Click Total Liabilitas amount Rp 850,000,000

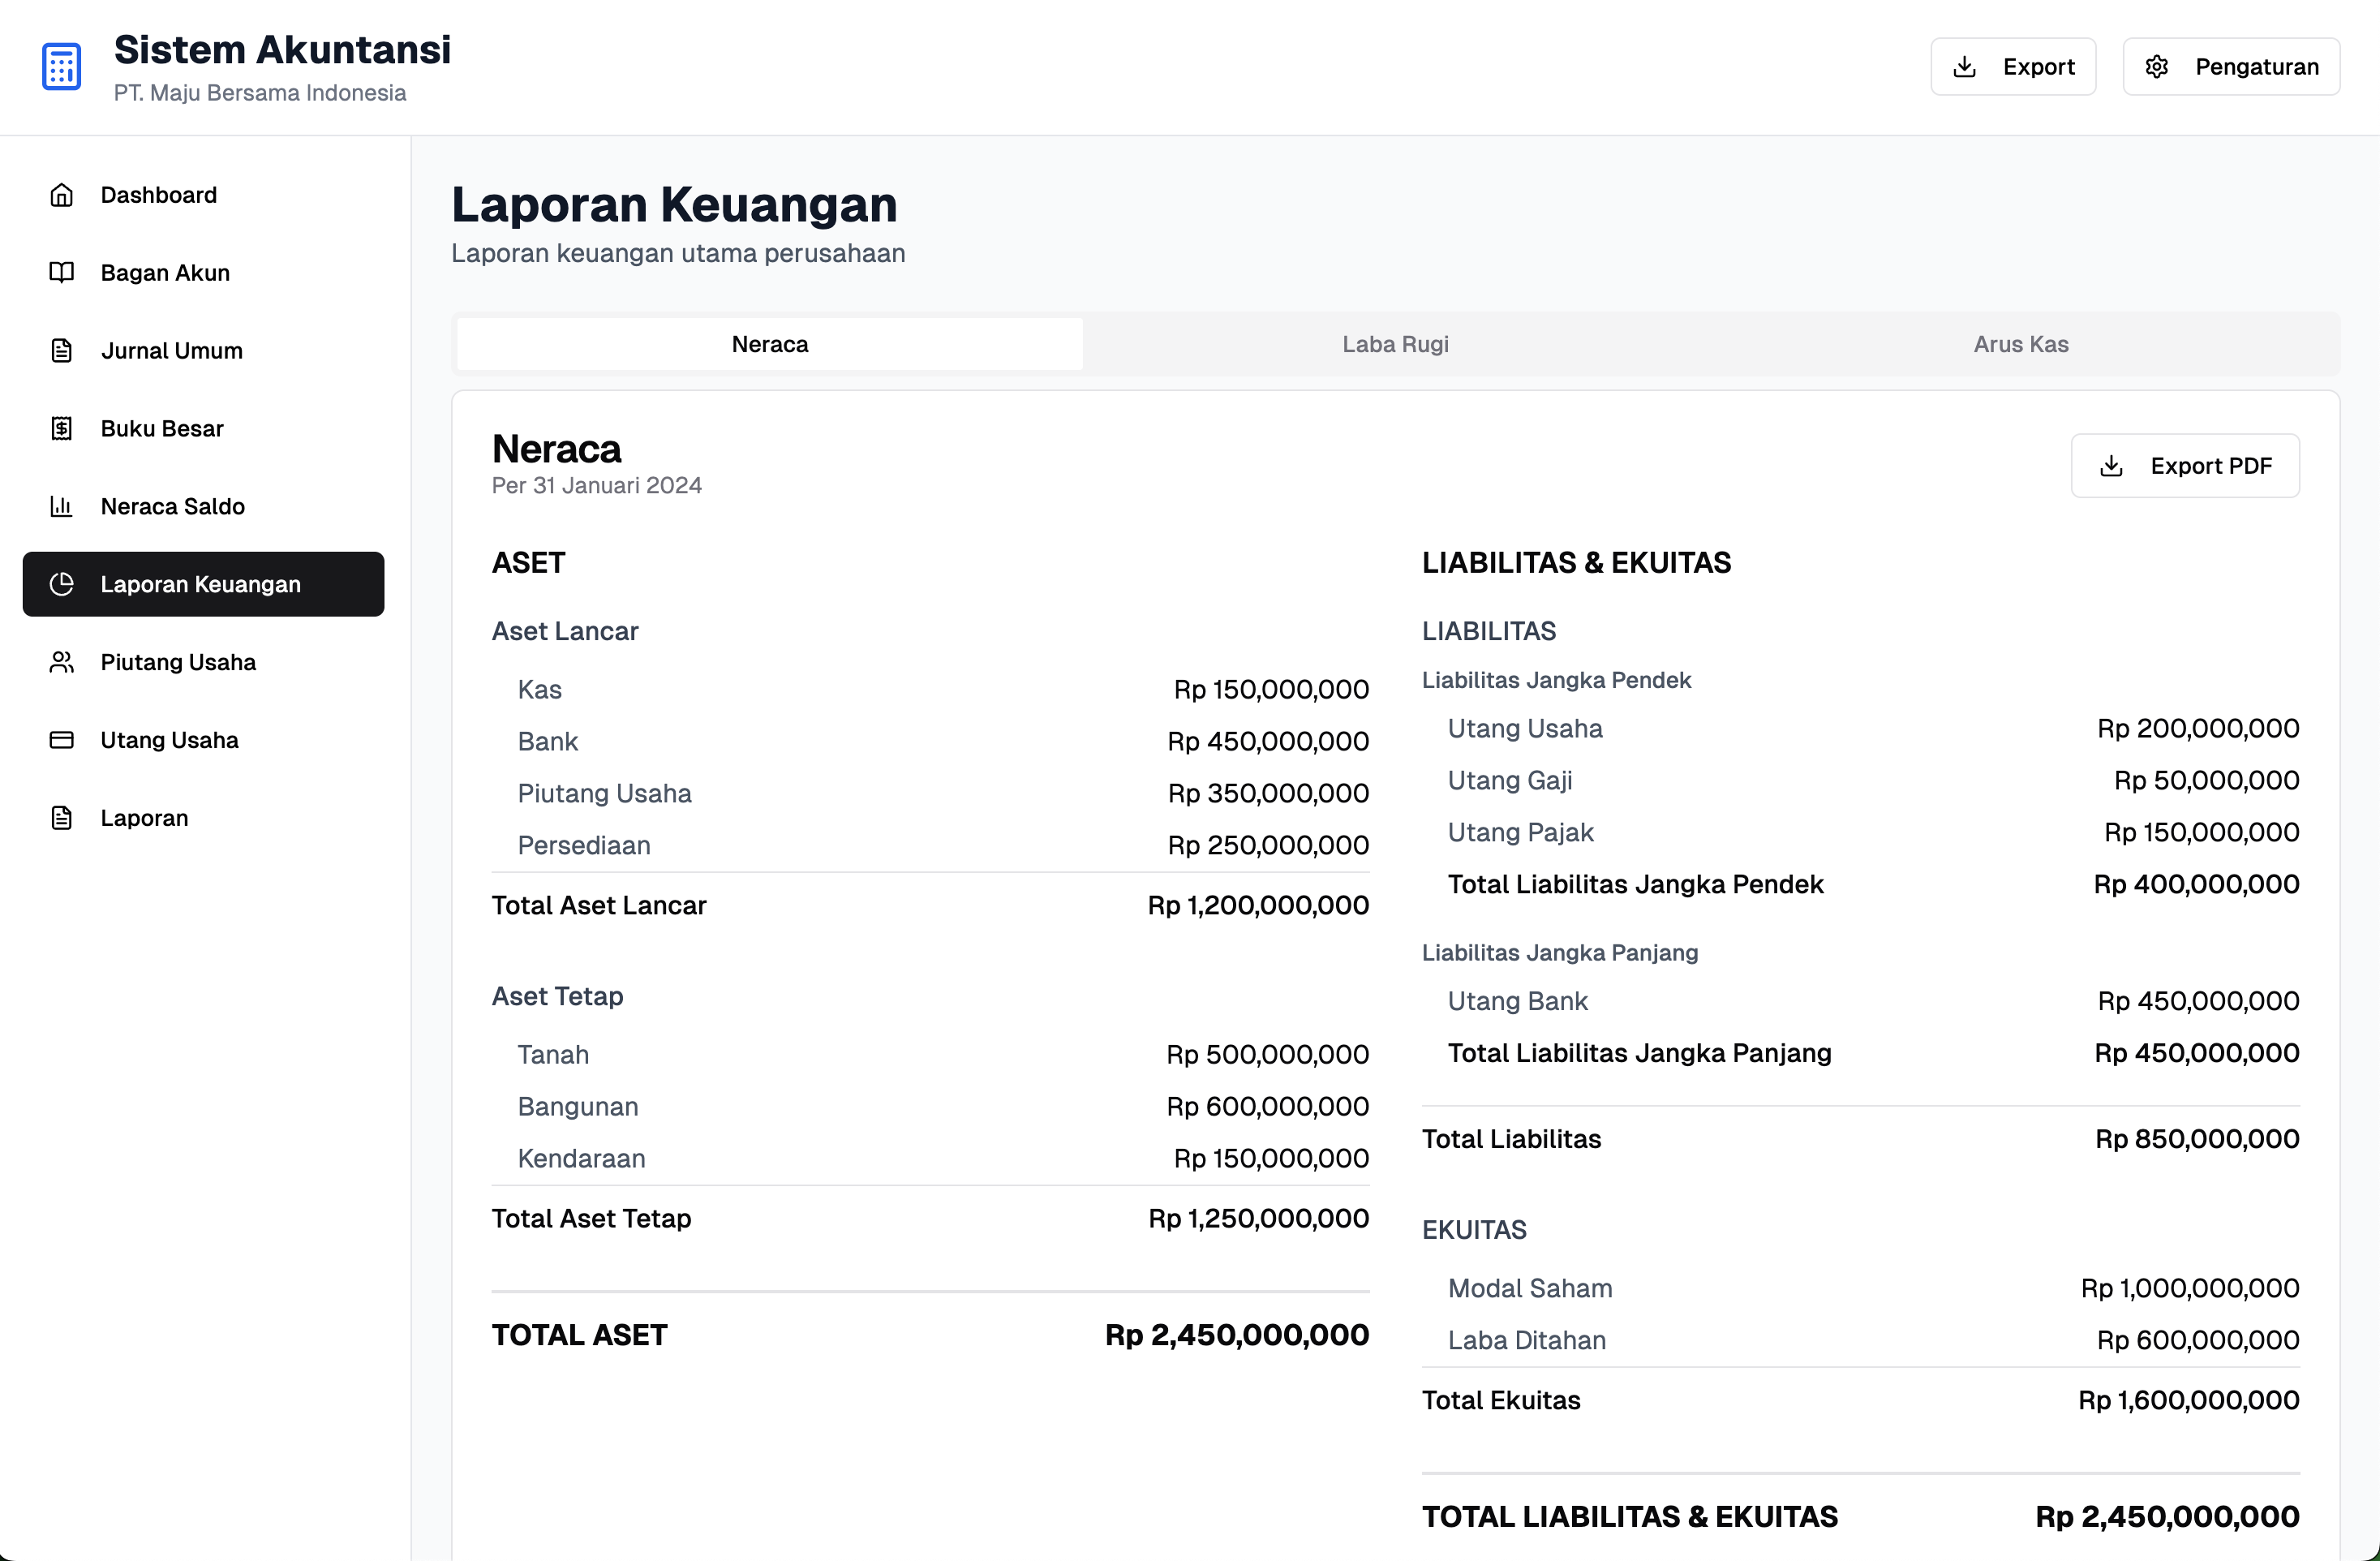point(2197,1139)
